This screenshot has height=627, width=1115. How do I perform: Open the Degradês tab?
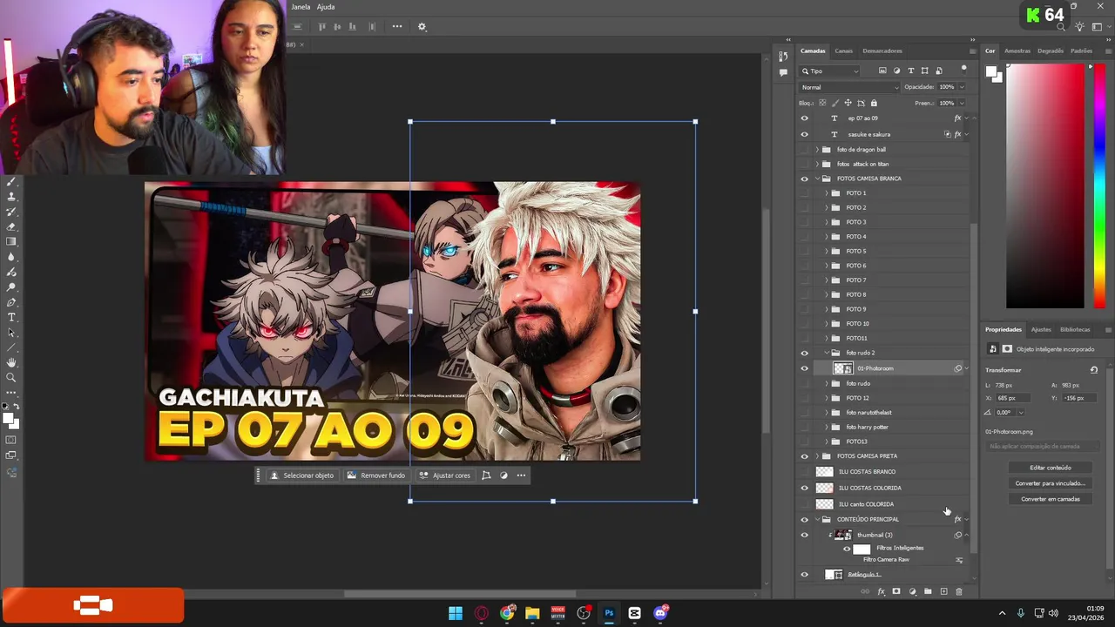(x=1051, y=51)
